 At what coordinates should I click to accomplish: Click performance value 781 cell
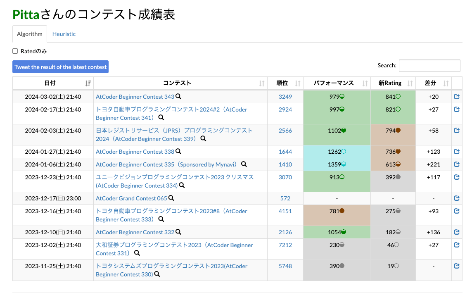(337, 215)
